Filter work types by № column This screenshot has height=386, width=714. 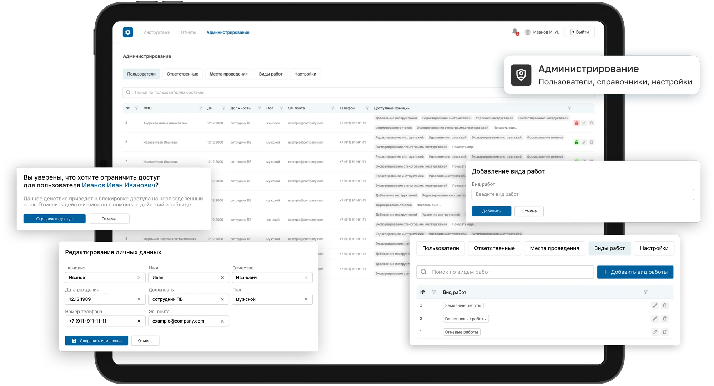coord(434,292)
